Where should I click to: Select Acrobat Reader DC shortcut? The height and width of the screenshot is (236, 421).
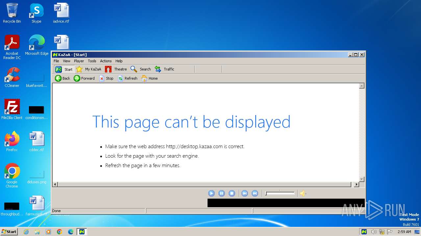pos(12,47)
